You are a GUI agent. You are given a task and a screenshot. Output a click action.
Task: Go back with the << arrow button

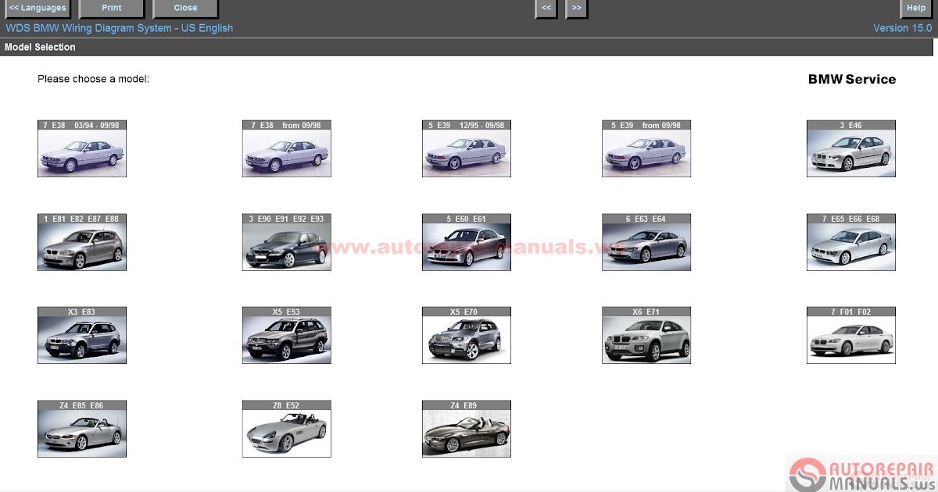pos(546,9)
